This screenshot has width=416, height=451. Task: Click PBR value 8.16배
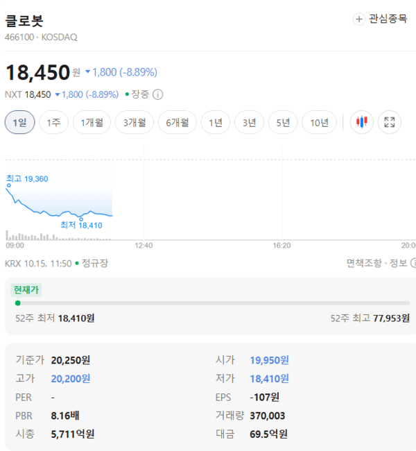click(65, 416)
